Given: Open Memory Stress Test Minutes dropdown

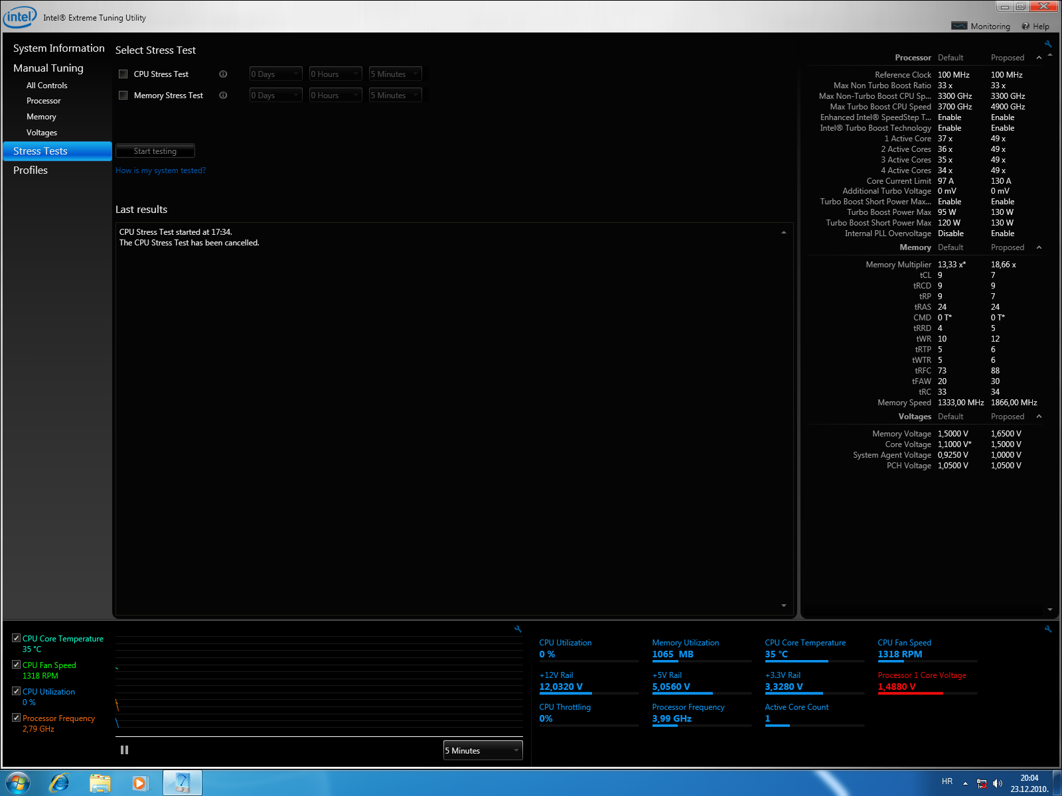Looking at the screenshot, I should pos(396,96).
